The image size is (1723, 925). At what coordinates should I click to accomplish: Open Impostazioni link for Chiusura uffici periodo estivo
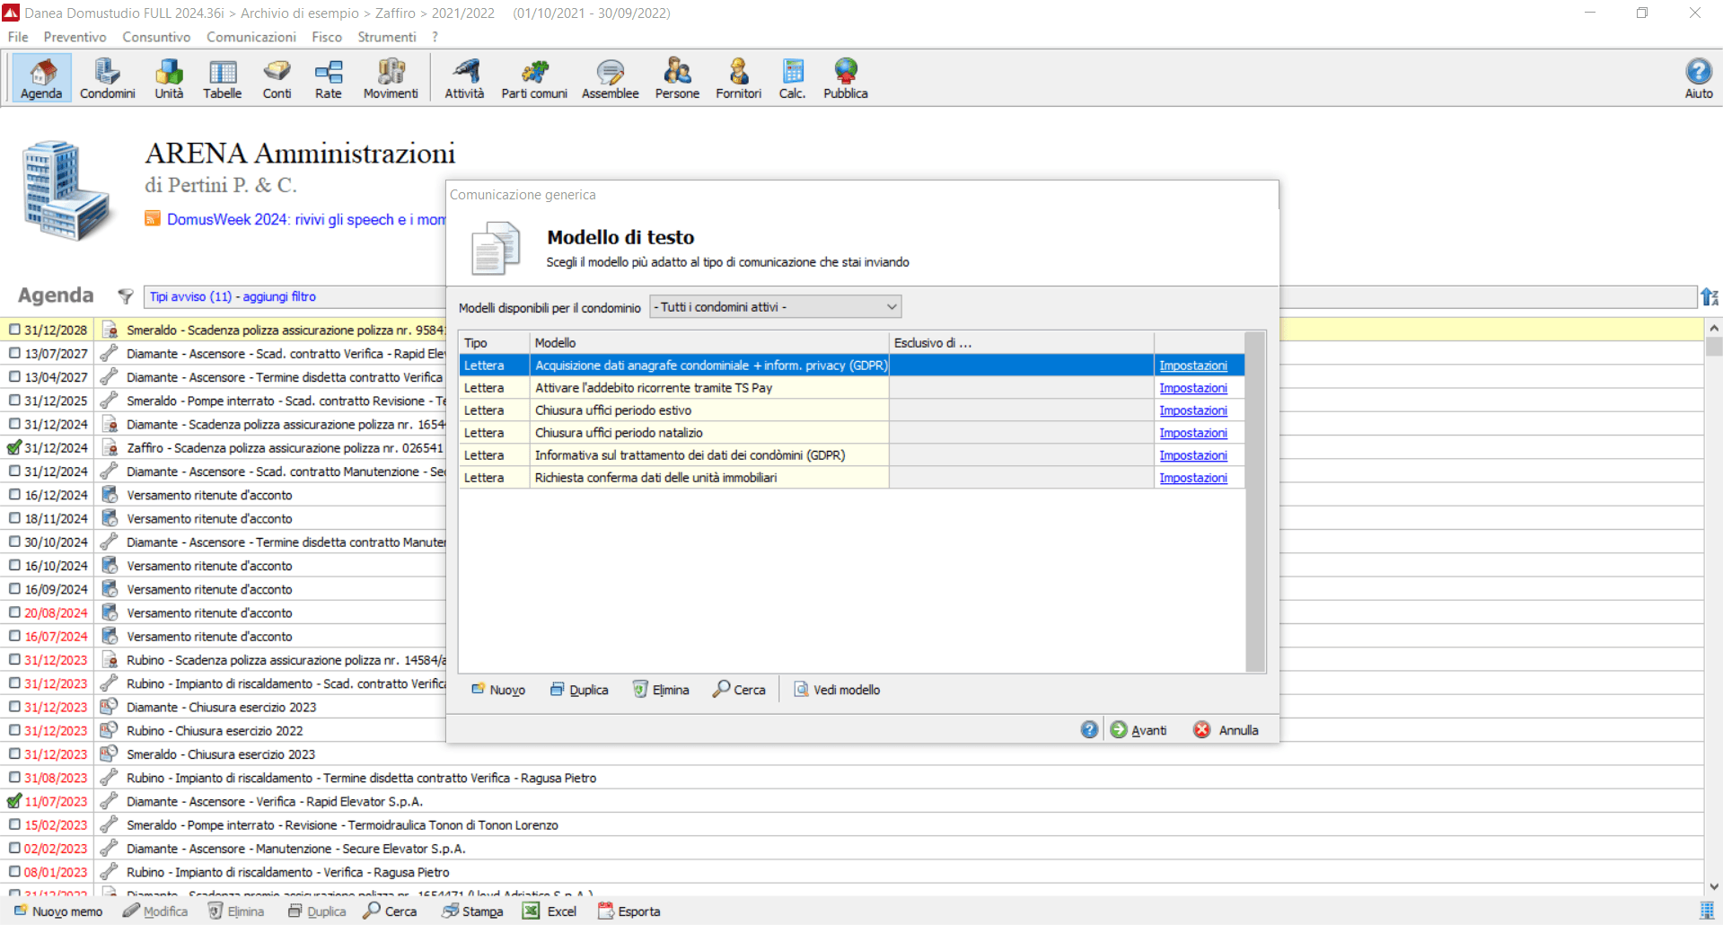pos(1192,410)
